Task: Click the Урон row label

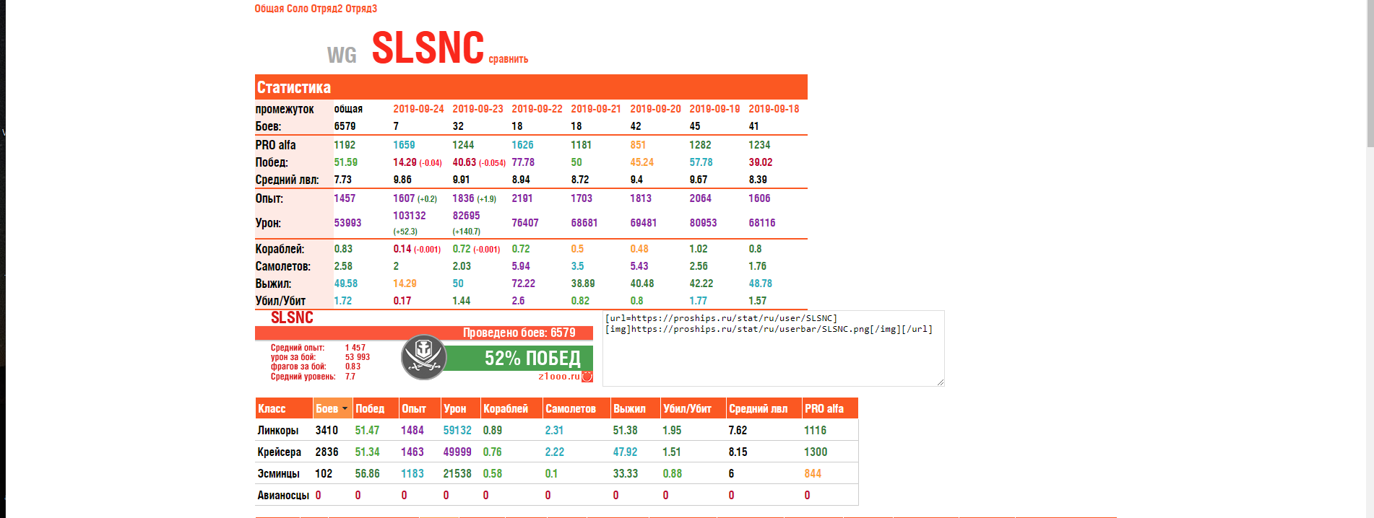Action: (268, 223)
